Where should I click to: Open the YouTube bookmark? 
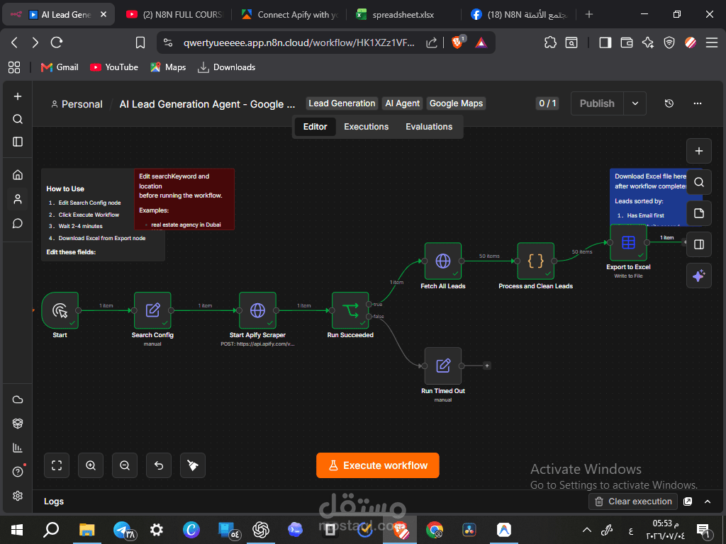(114, 67)
